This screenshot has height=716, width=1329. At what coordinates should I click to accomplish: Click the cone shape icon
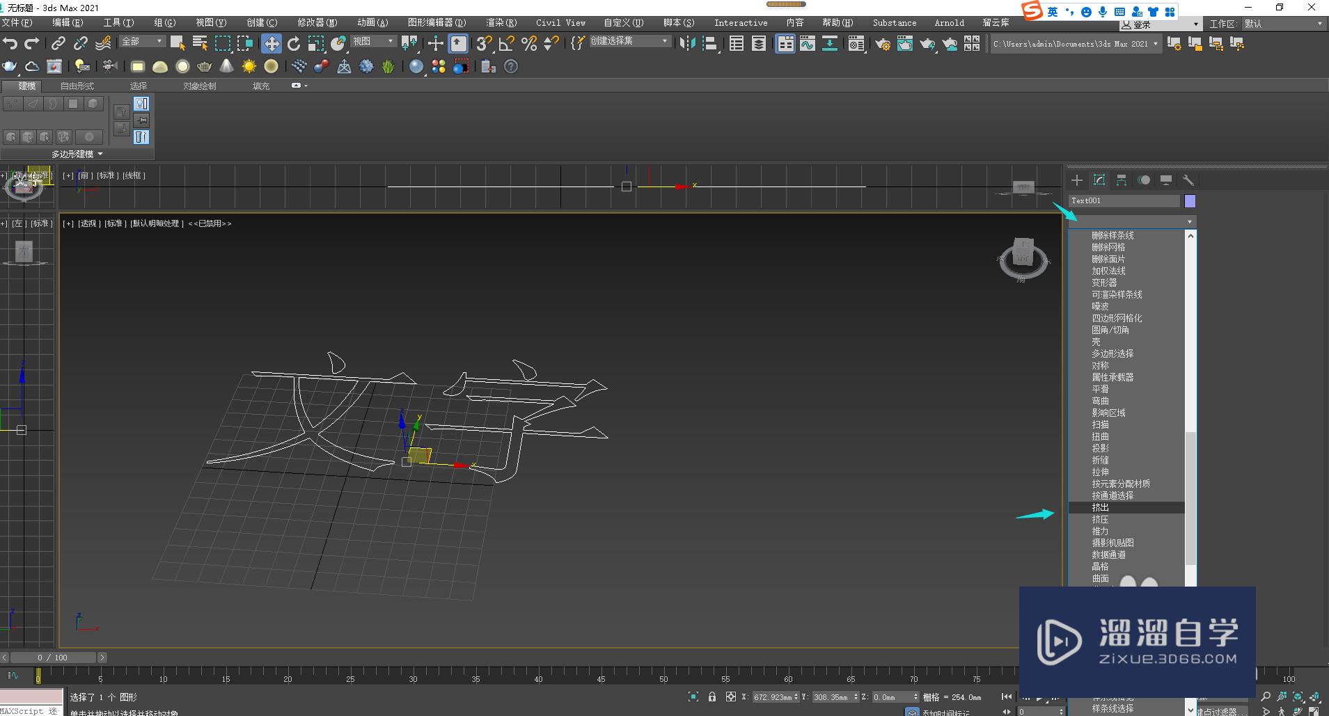point(226,66)
